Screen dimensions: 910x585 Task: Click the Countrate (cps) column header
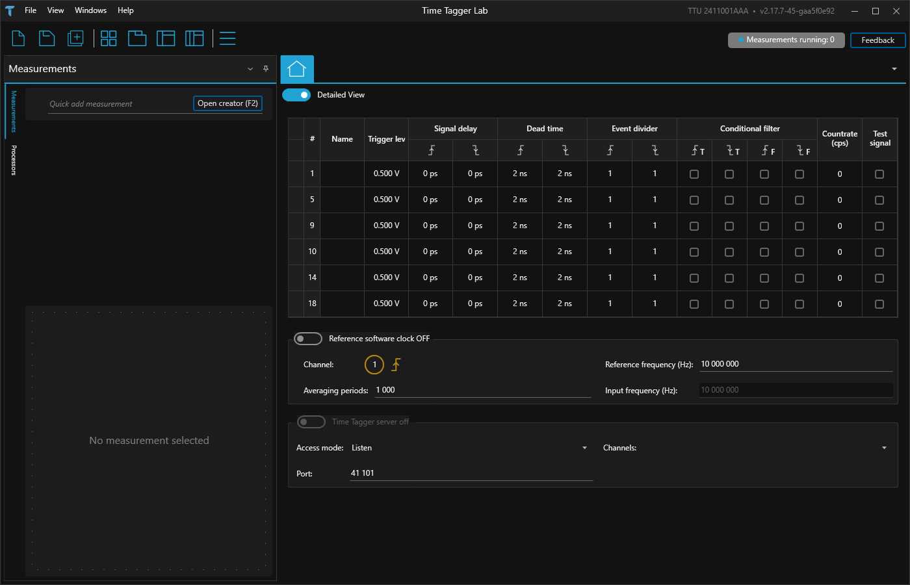click(840, 138)
